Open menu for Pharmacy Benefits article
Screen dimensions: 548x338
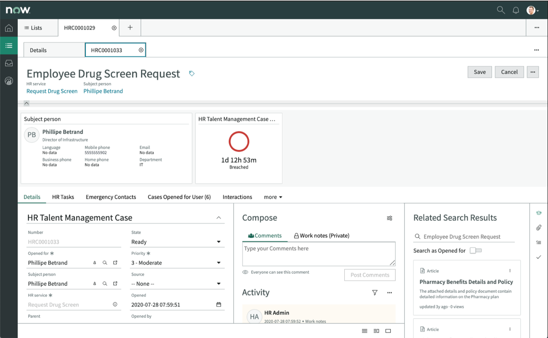point(510,271)
